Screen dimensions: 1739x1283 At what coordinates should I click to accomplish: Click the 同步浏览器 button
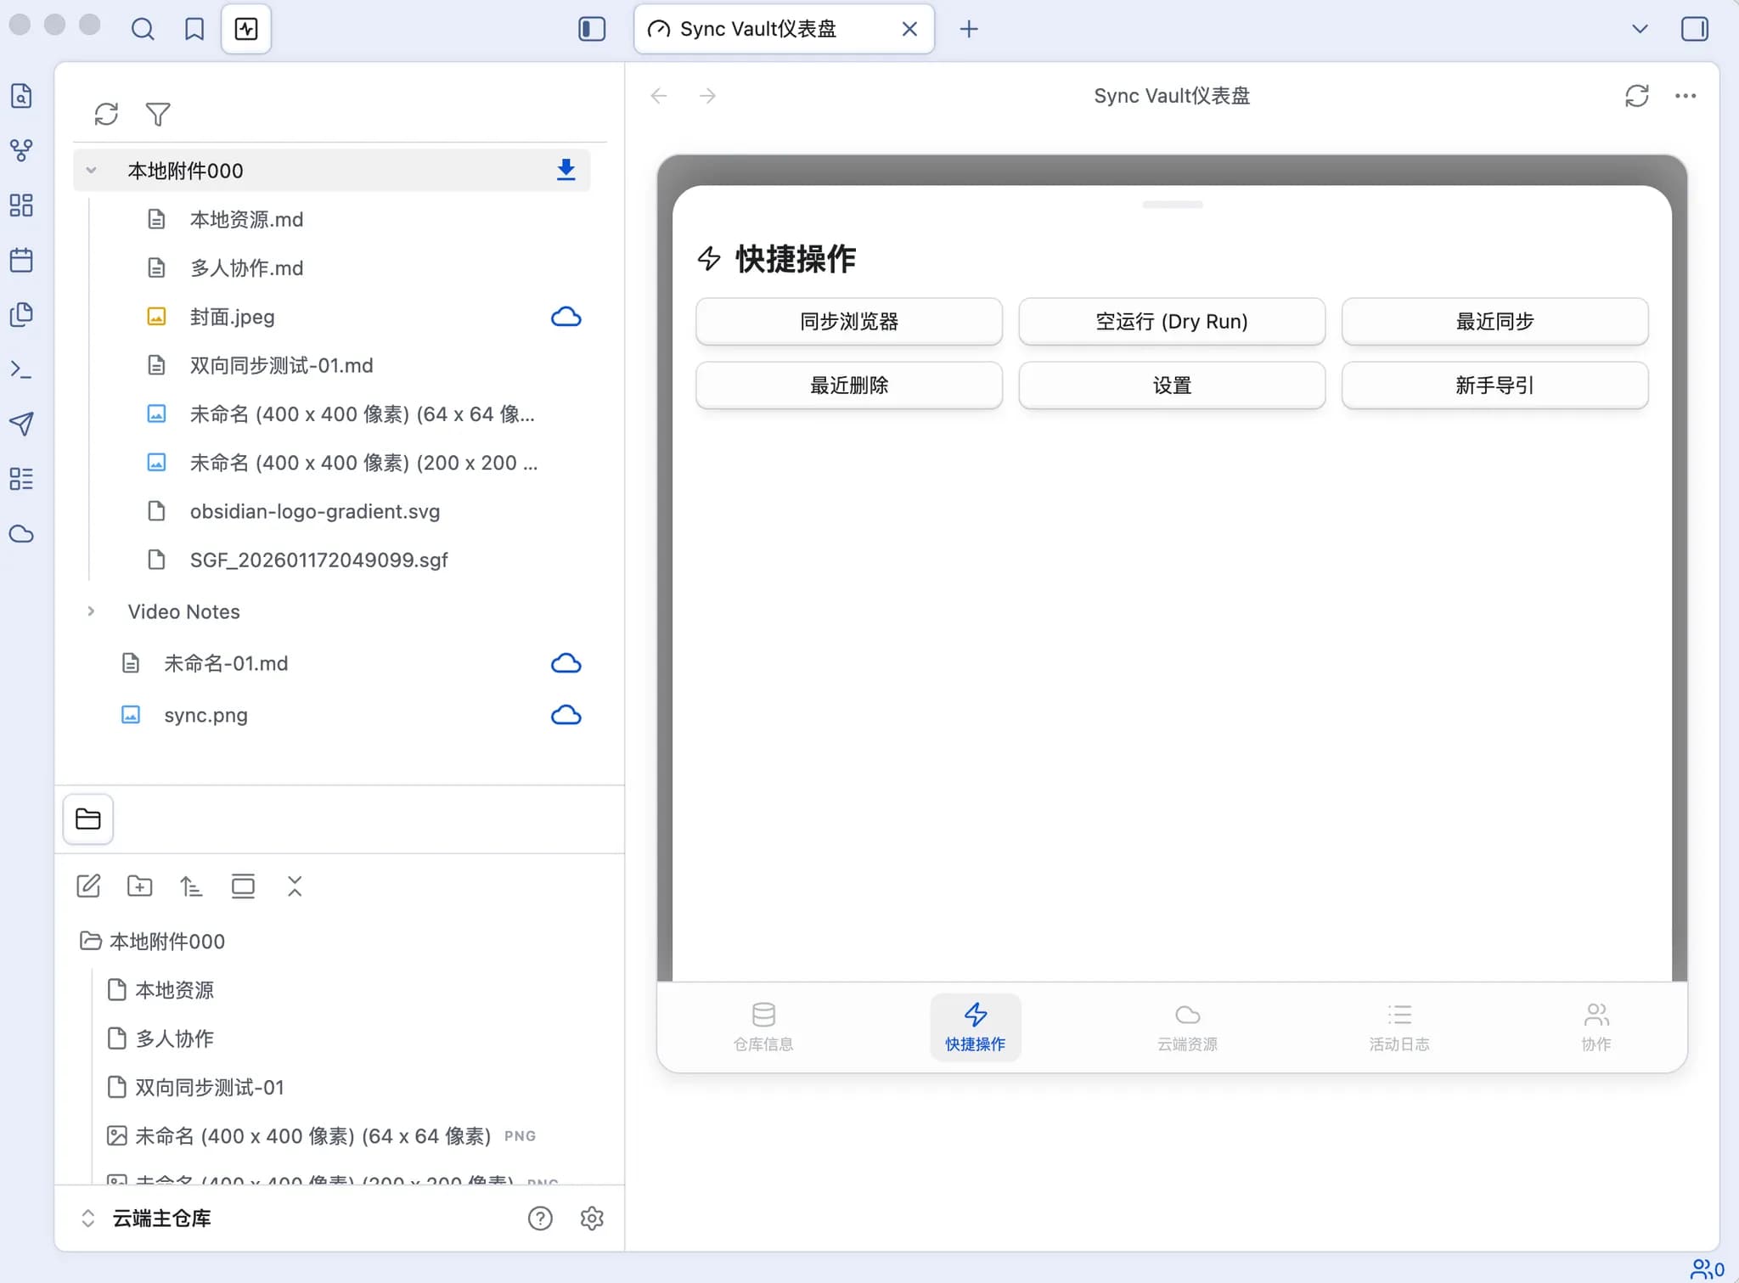849,321
